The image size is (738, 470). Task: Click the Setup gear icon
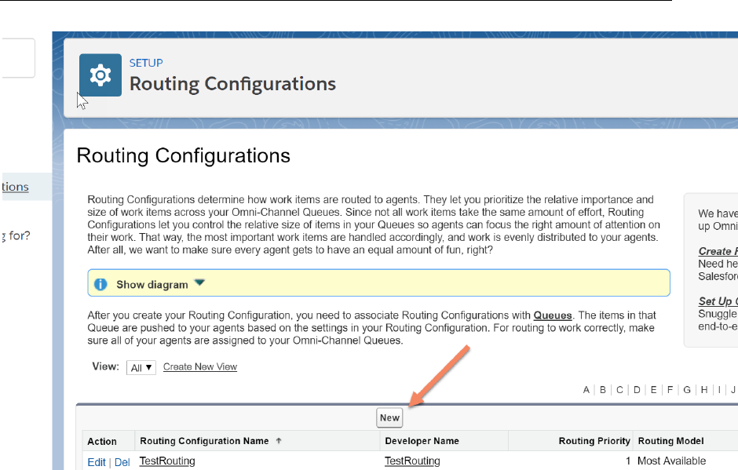click(x=100, y=75)
